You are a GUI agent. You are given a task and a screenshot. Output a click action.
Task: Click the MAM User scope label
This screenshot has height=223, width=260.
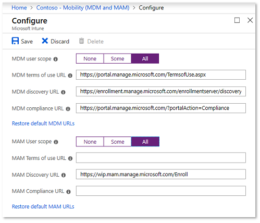tap(32, 142)
